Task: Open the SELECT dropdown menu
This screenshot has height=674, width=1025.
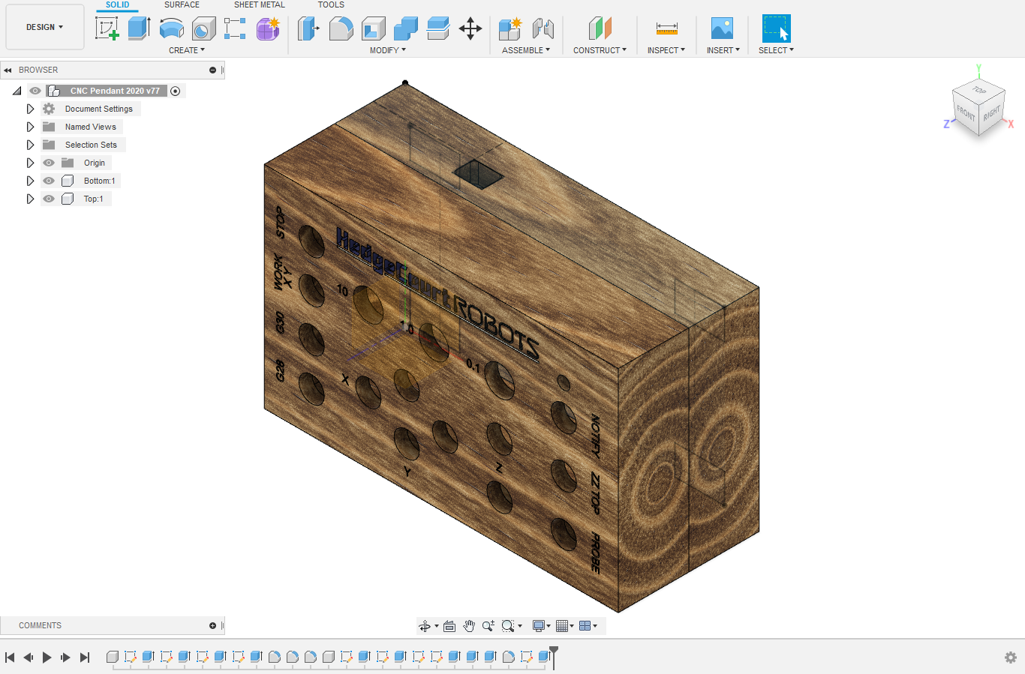Action: [x=776, y=50]
